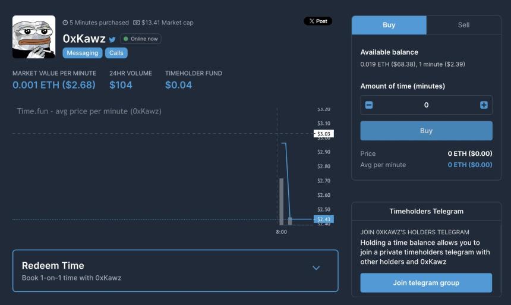Click the $2.43 current price marker on chart
Image resolution: width=511 pixels, height=305 pixels.
click(324, 219)
